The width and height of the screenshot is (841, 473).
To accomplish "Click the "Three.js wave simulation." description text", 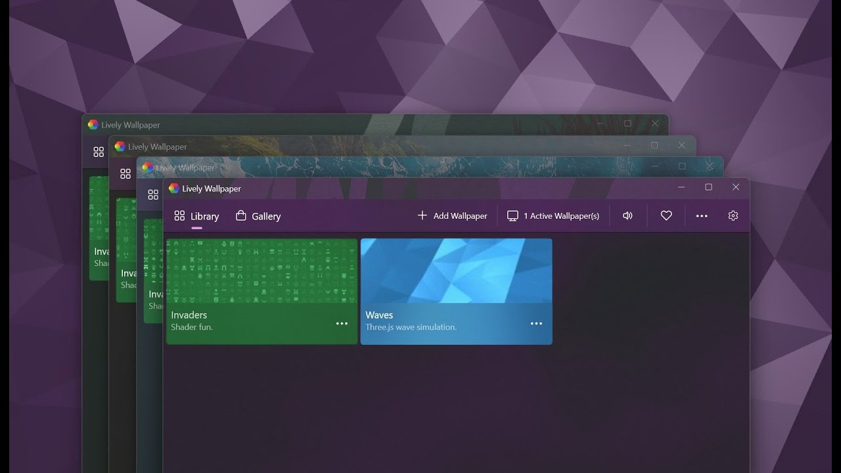I will pos(411,327).
